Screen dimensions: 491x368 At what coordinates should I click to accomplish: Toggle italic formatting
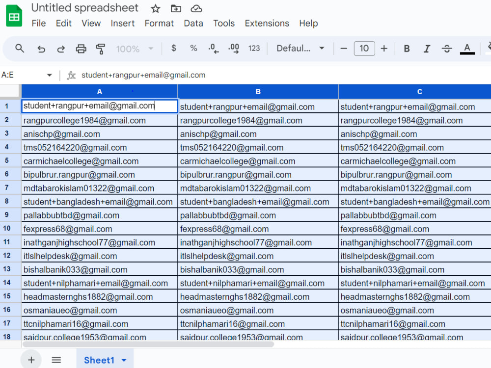[x=427, y=49]
